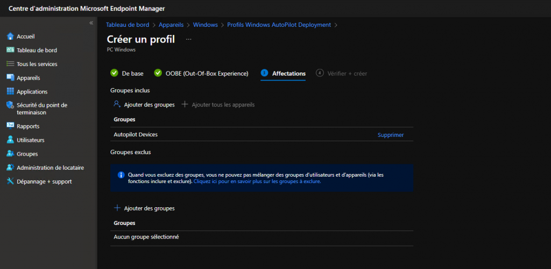Click the Accueil home icon

pos(10,37)
